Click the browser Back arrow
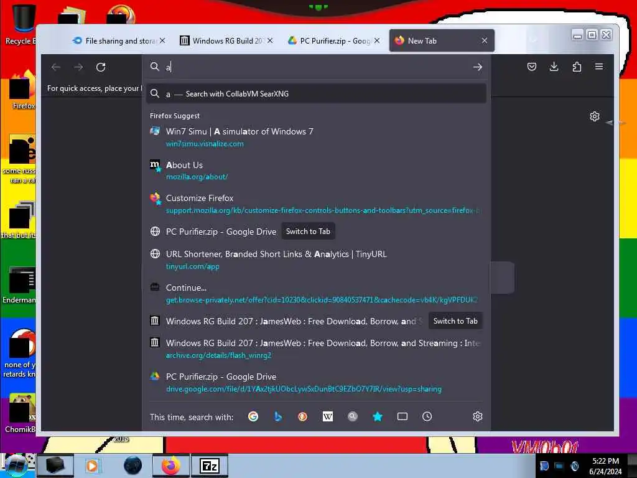Image resolution: width=637 pixels, height=478 pixels. pyautogui.click(x=56, y=67)
